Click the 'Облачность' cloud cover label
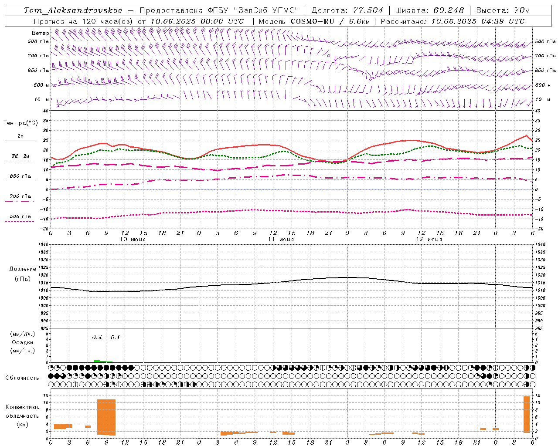Viewport: 558px width, 446px height. (x=22, y=378)
